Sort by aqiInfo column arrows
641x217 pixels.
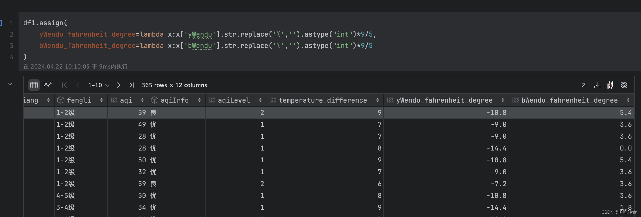click(199, 100)
